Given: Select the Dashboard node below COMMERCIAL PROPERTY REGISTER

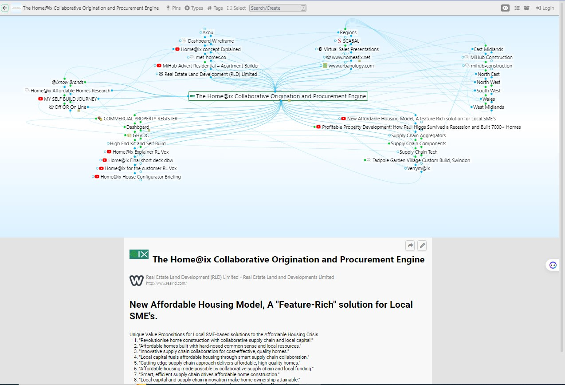Looking at the screenshot, I should coord(138,127).
